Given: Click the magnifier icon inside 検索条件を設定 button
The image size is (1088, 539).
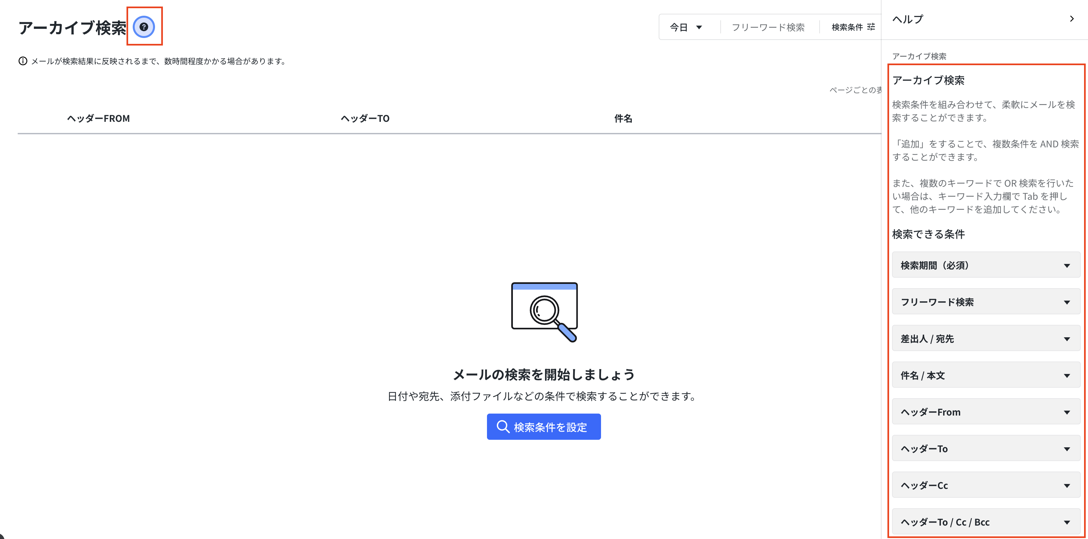Looking at the screenshot, I should [503, 427].
